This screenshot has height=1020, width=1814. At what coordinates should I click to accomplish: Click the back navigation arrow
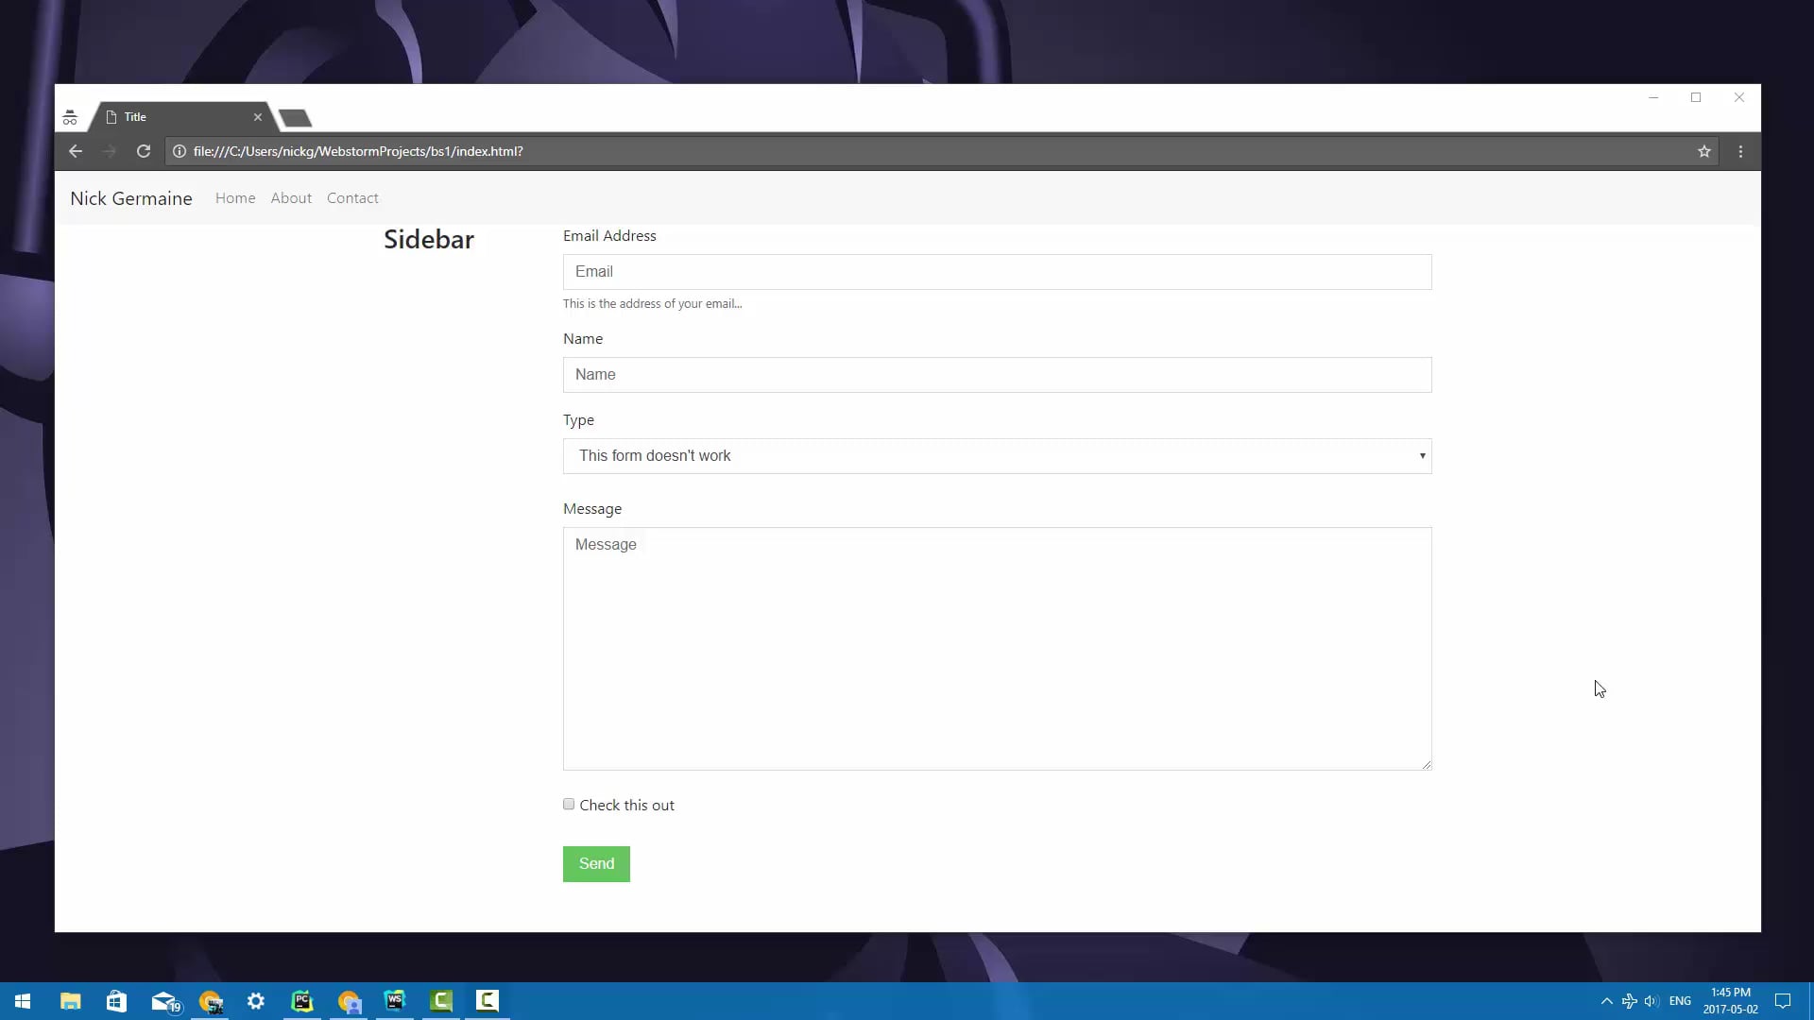click(76, 151)
